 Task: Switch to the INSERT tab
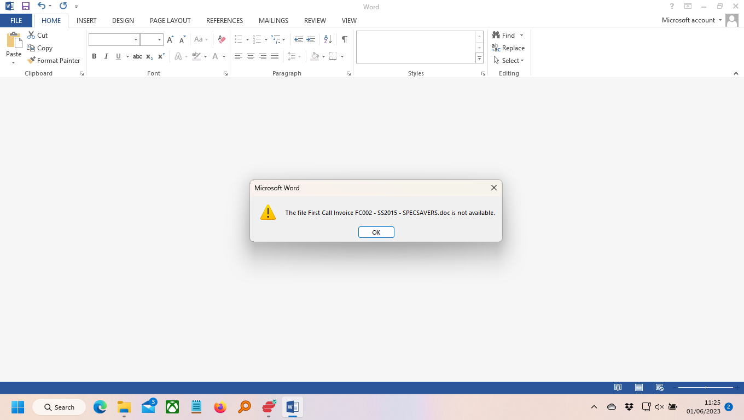pyautogui.click(x=86, y=20)
